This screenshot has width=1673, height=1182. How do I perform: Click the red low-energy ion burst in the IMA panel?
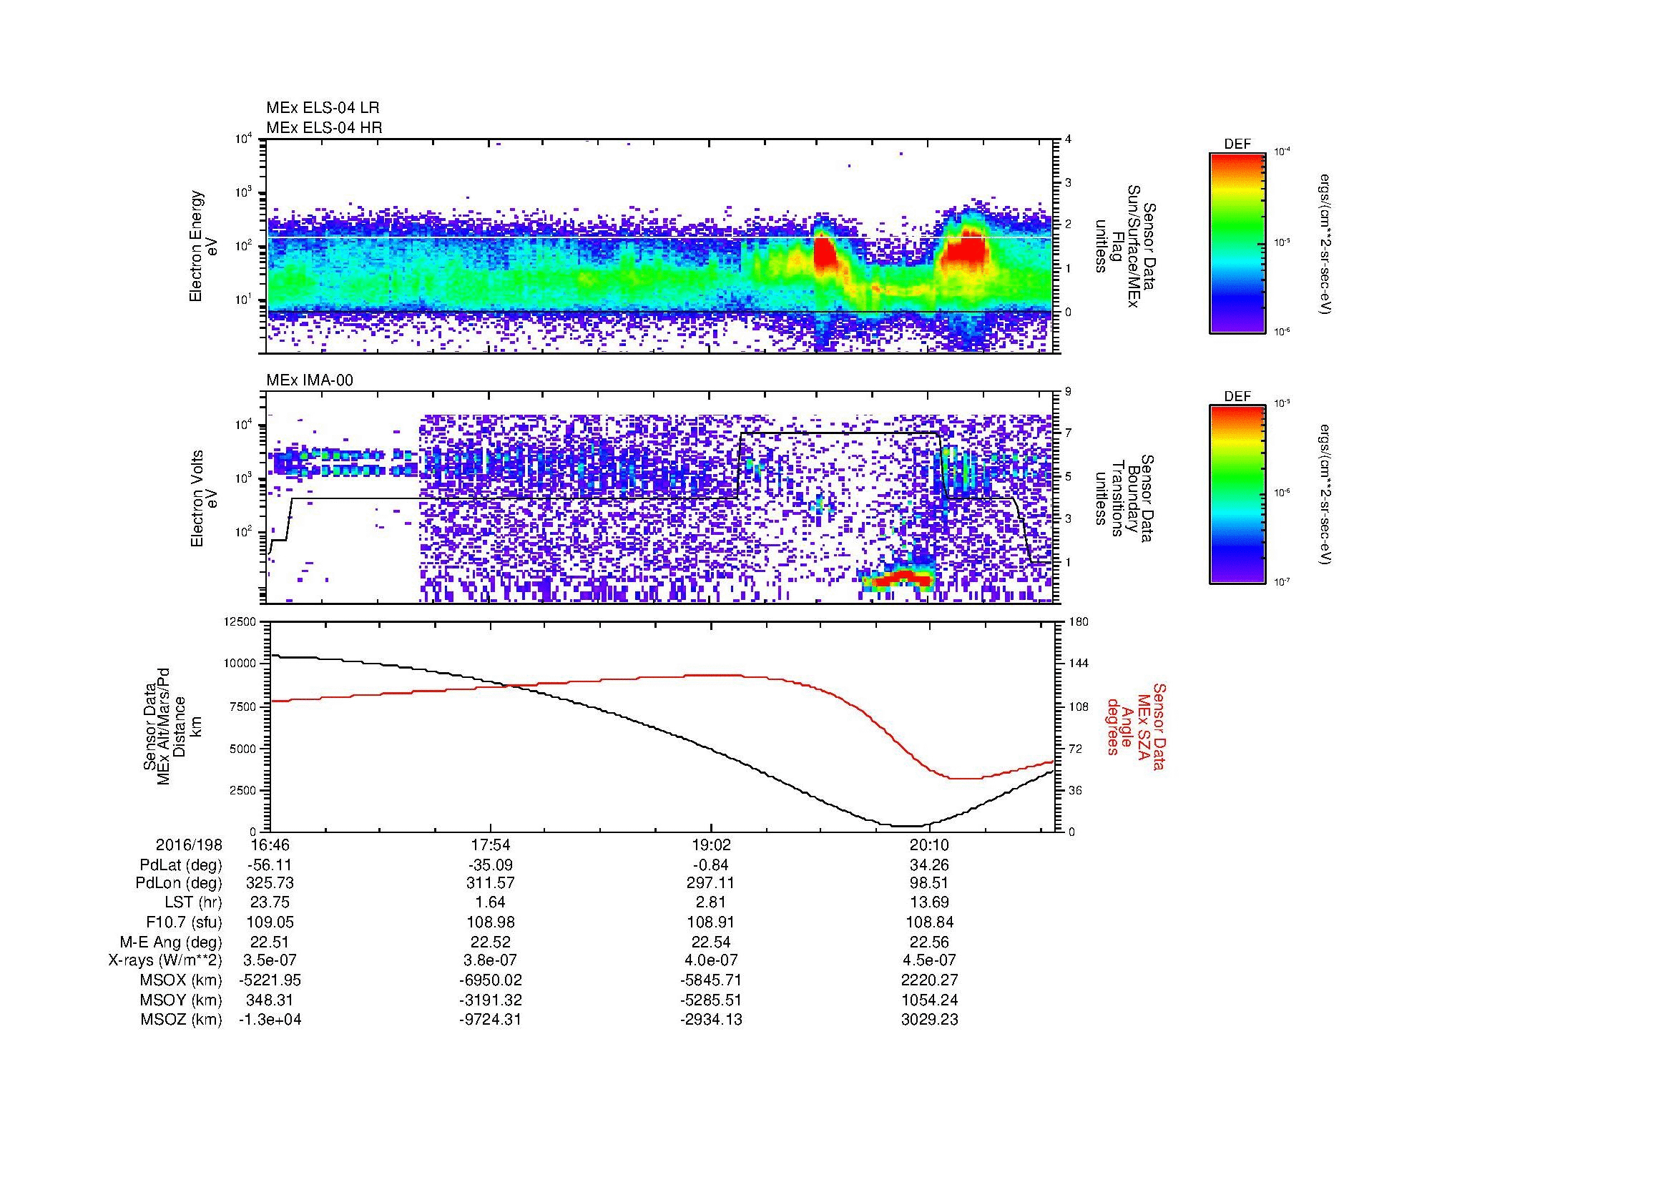pyautogui.click(x=902, y=578)
